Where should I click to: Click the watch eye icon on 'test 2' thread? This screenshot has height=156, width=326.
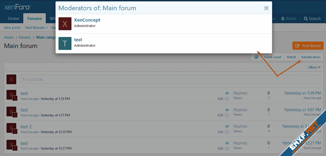(227, 126)
